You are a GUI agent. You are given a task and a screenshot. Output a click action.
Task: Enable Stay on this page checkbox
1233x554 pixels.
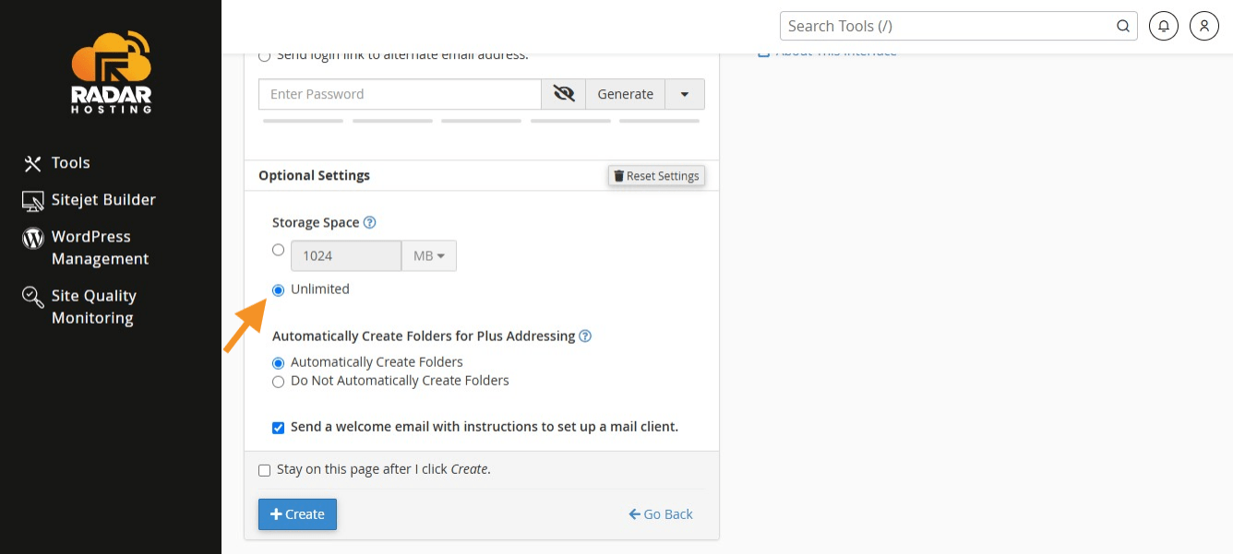pyautogui.click(x=265, y=470)
